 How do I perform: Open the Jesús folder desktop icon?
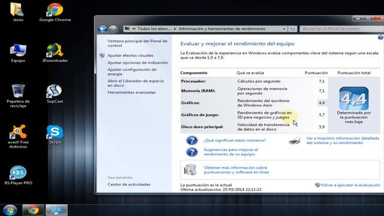click(17, 12)
